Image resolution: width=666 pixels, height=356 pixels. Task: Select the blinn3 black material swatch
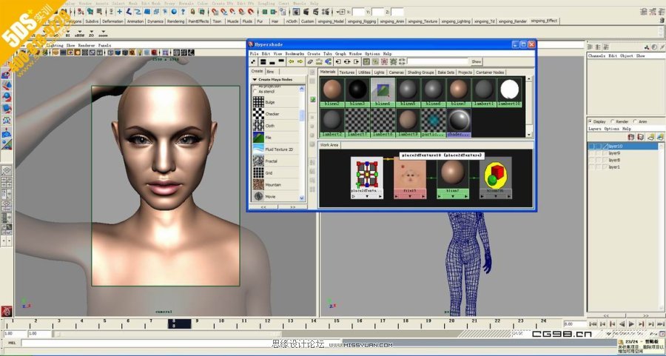tap(358, 90)
